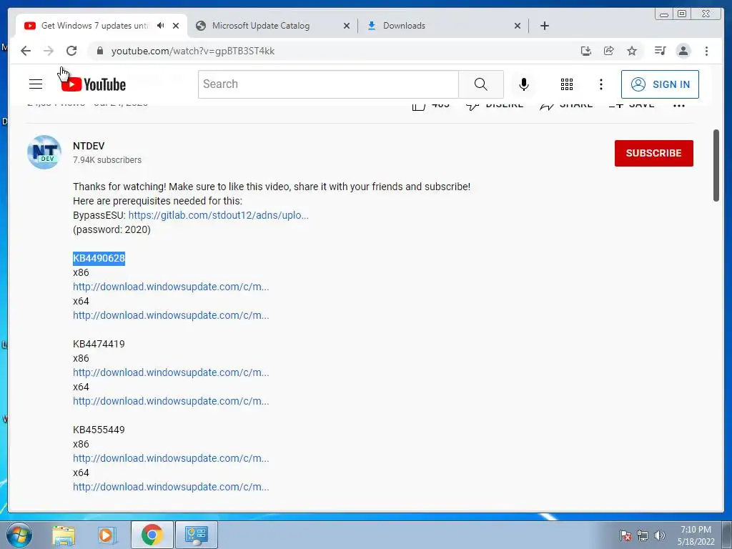
Task: Open YouTube apps grid icon
Action: [567, 84]
